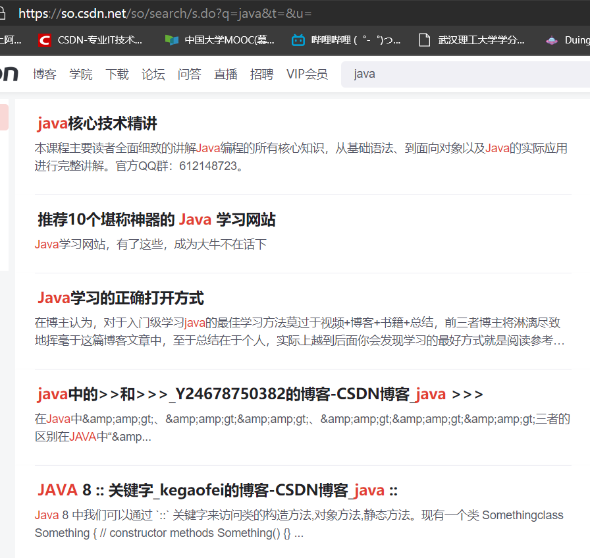Click the CSDN-专业IT技术 bookmark label
This screenshot has width=590, height=558.
pyautogui.click(x=99, y=40)
